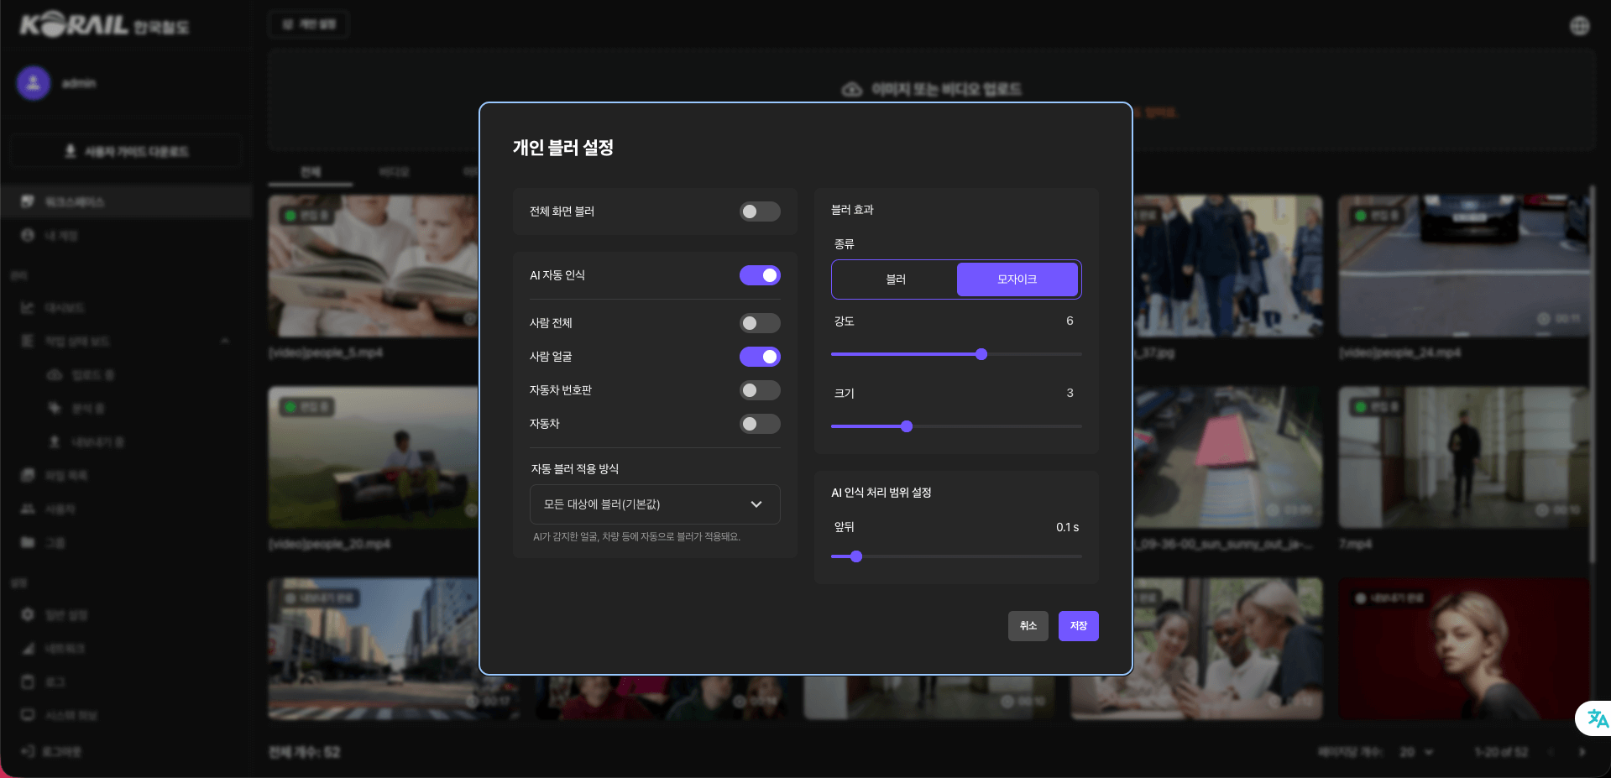Select the 모자이크 effect type option

[x=1017, y=279]
